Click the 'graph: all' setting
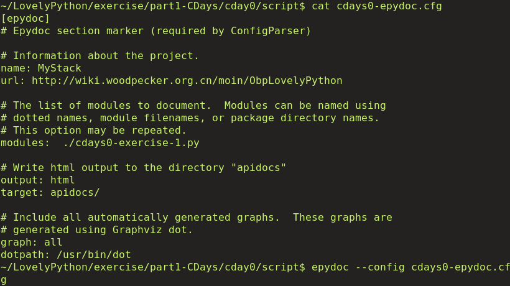Viewport: 510px width, 286px height. (x=31, y=242)
